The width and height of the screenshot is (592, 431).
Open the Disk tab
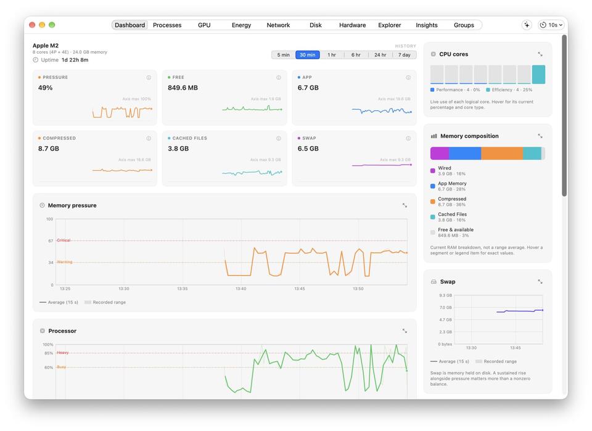click(x=315, y=25)
